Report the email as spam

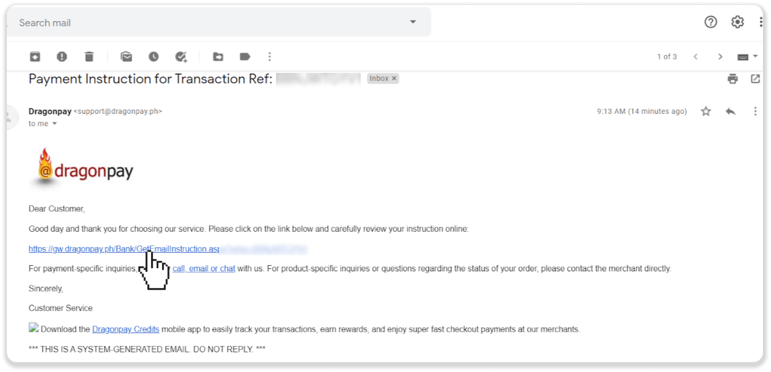62,57
